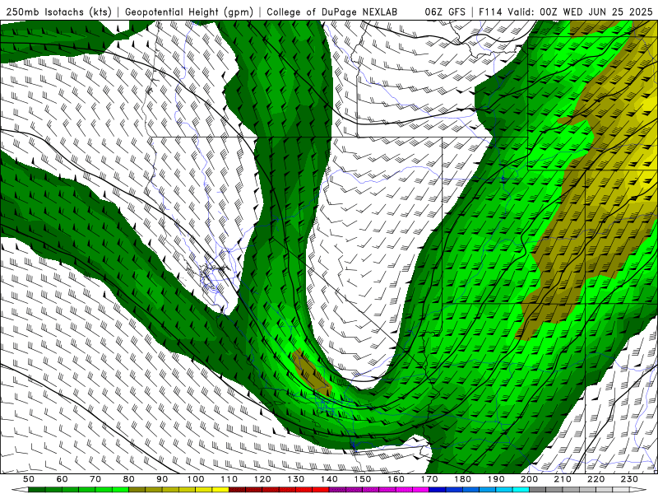Select the dark gray swatch just after 200
This screenshot has width=658, height=494.
[538, 490]
